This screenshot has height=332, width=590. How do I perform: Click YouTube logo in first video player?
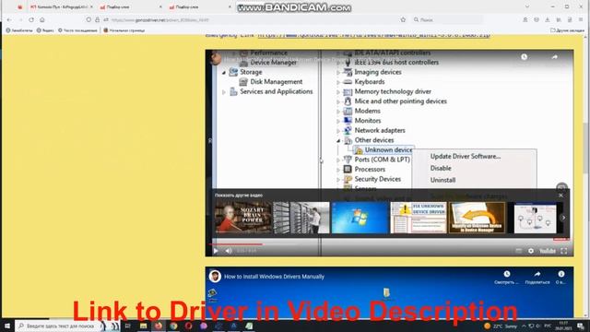[x=548, y=251]
